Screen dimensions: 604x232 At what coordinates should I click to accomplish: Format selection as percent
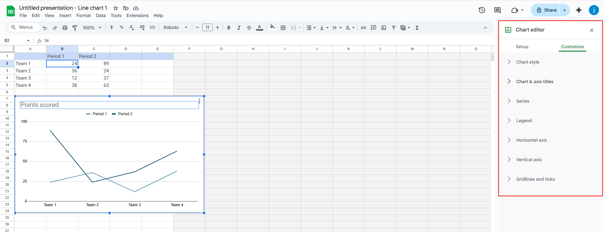point(122,27)
